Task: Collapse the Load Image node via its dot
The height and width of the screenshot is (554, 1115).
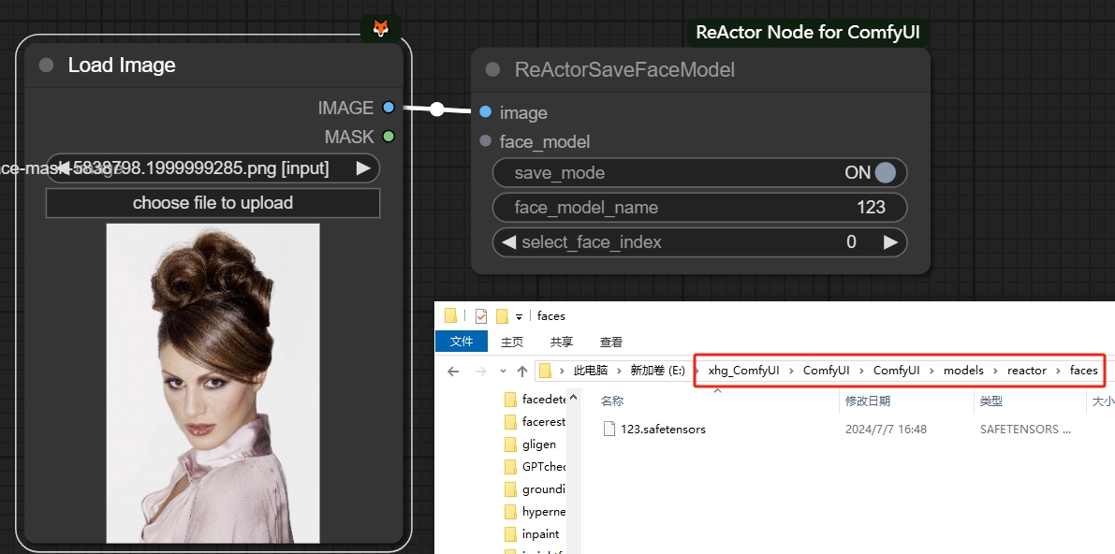Action: tap(47, 66)
